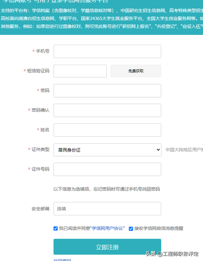Click the 免费获取 button
This screenshot has width=203, height=261.
(x=136, y=71)
